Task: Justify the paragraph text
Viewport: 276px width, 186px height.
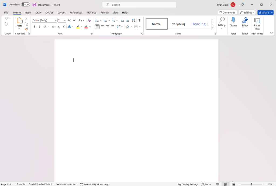Action: pos(113,27)
